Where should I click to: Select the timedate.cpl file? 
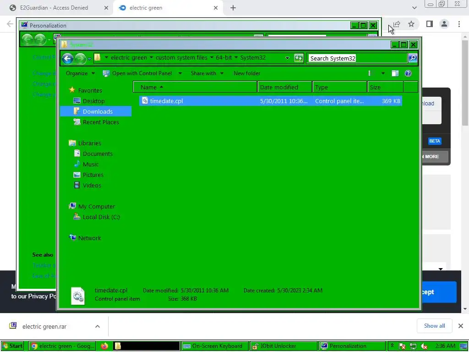coord(270,101)
